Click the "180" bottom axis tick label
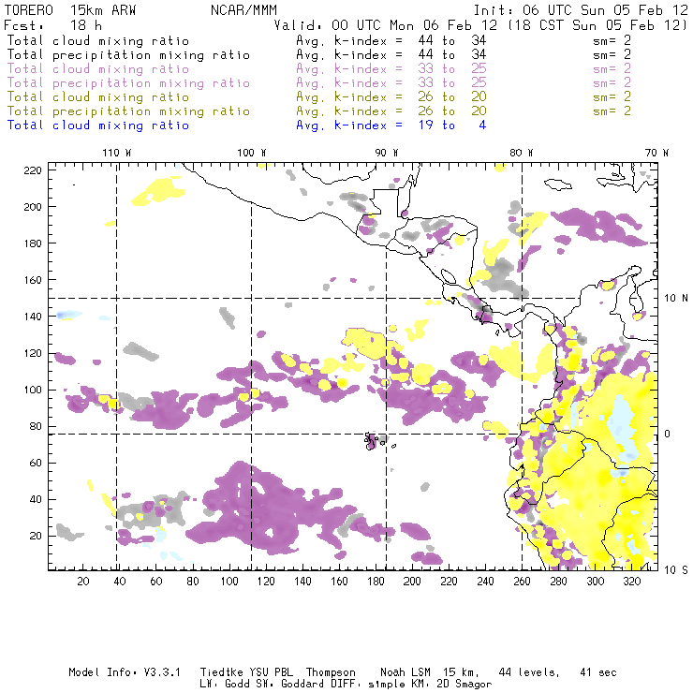The image size is (693, 693). coord(376,582)
